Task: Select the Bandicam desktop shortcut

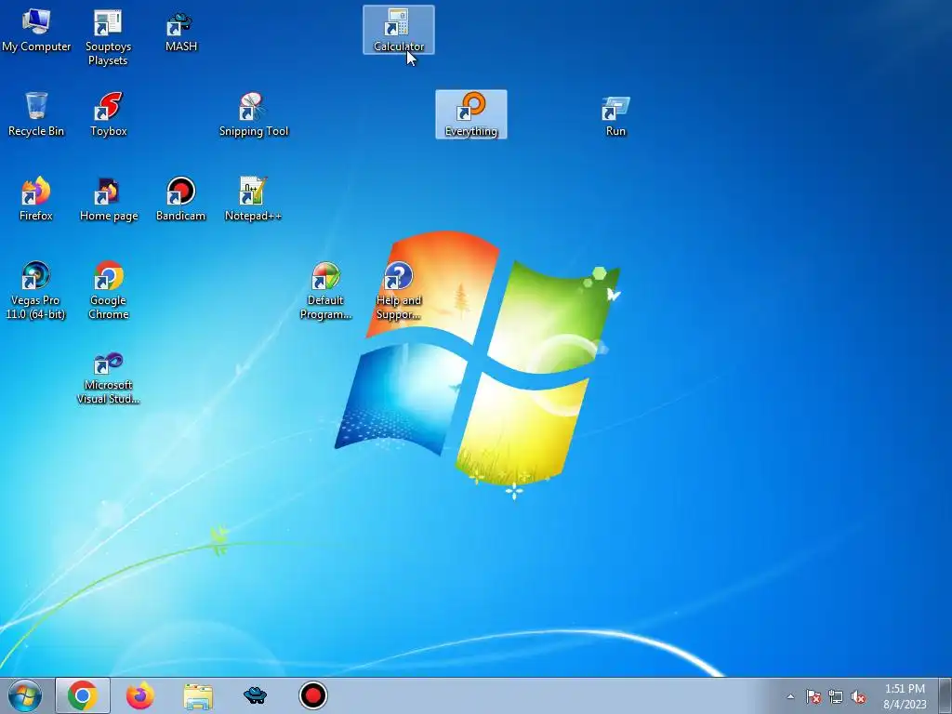Action: (181, 199)
